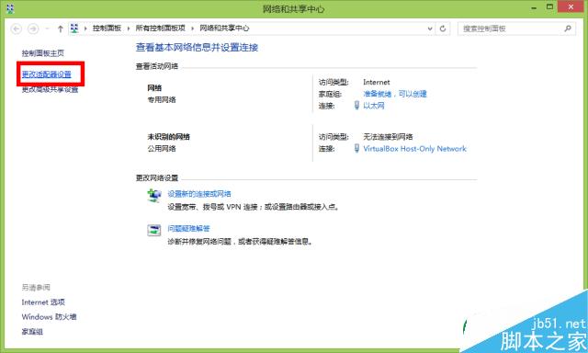Open VirtualBox Host-Only Network link
Image resolution: width=588 pixels, height=353 pixels.
414,149
